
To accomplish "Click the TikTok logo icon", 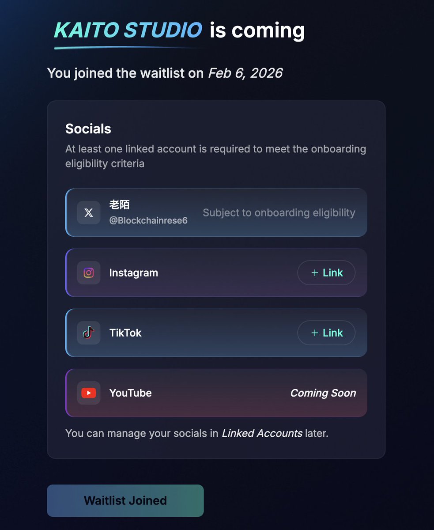I will point(88,333).
